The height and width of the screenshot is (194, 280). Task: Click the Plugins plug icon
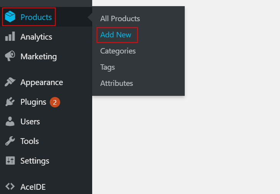[x=10, y=102]
